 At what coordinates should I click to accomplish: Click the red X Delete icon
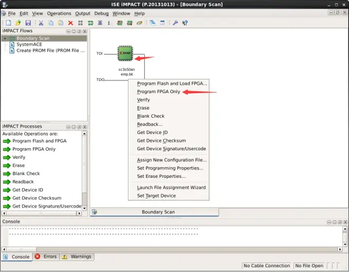(x=70, y=23)
